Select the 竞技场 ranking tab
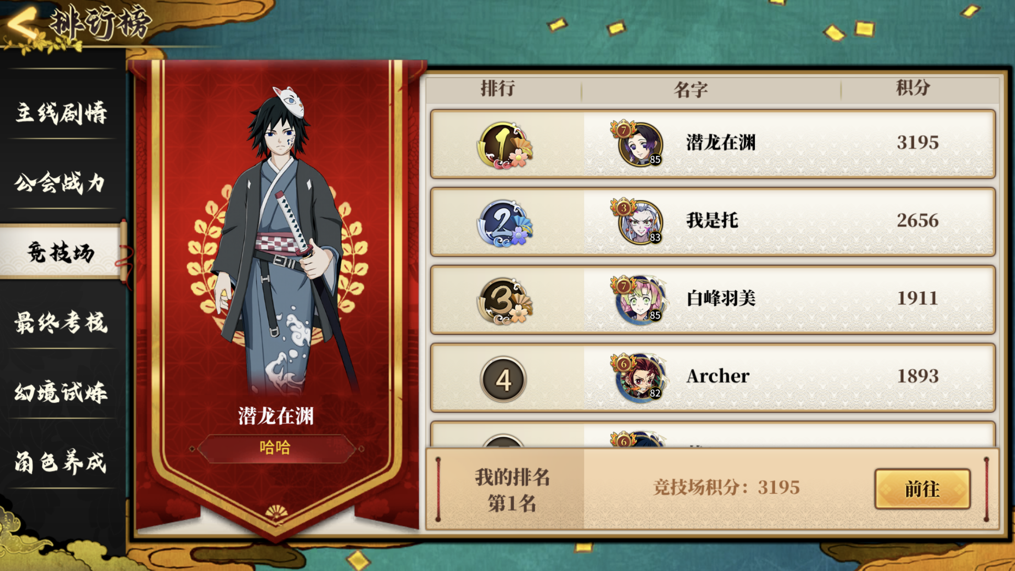The image size is (1015, 571). 62,252
